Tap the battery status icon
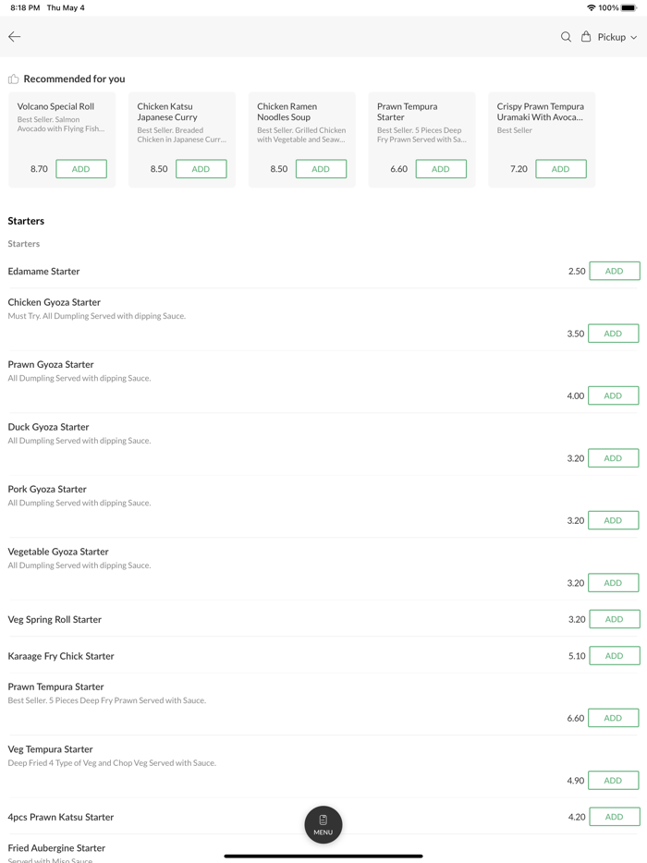Image resolution: width=647 pixels, height=863 pixels. tap(629, 7)
